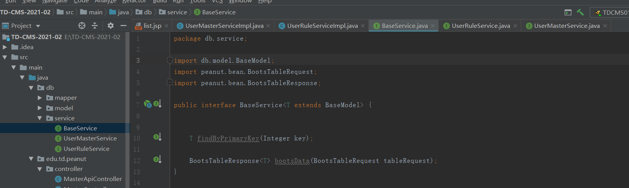Click the implemented-method gutter icon on line 10
This screenshot has width=629, height=188.
pos(158,137)
